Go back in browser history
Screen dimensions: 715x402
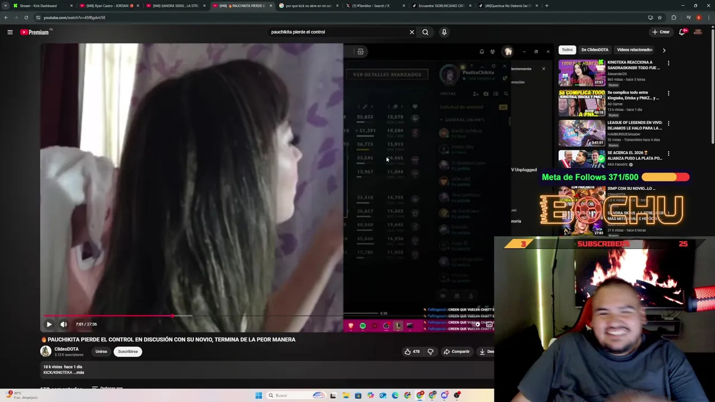6,17
